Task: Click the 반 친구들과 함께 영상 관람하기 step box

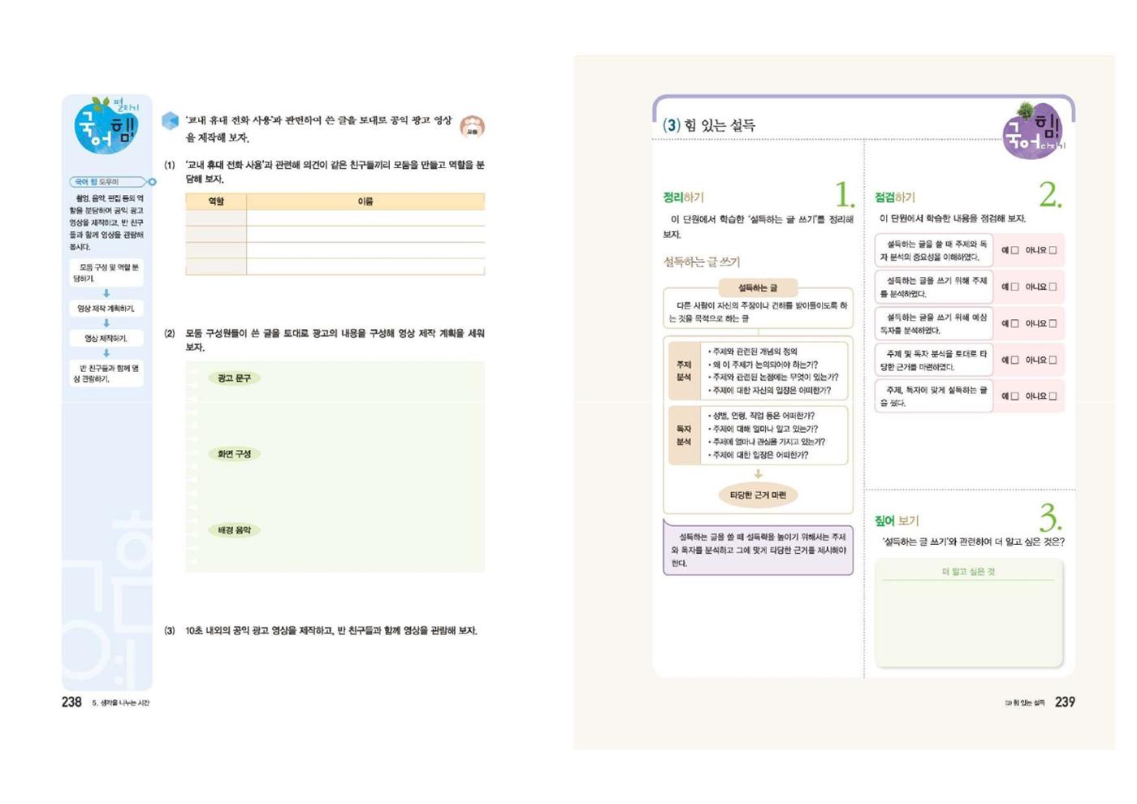Action: [x=106, y=374]
